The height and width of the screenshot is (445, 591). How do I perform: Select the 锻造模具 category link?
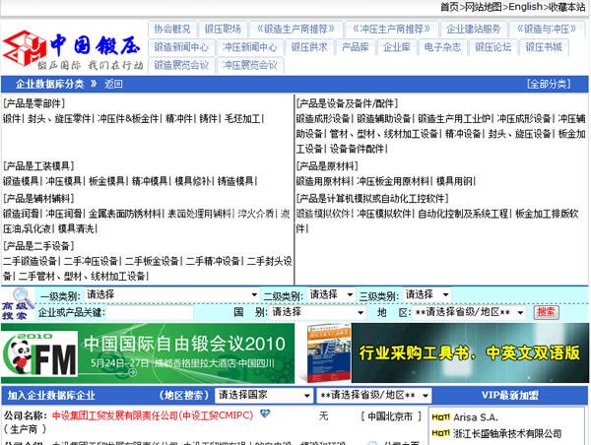click(x=21, y=181)
